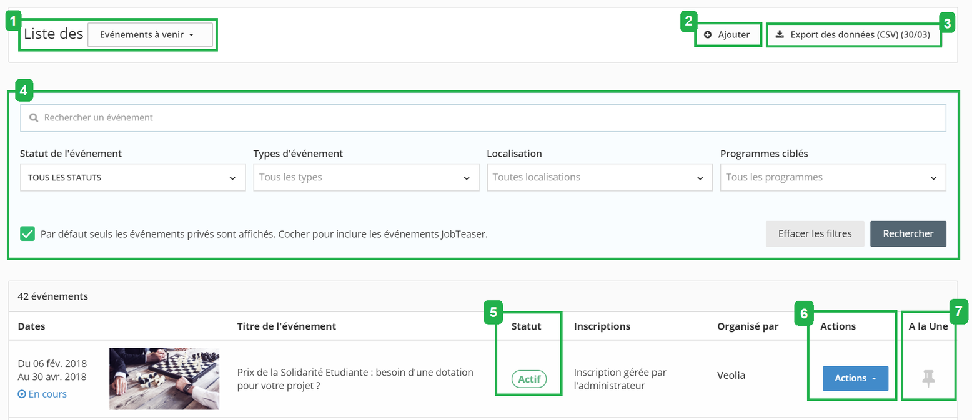972x420 pixels.
Task: Select the Veolia organizer name
Action: [731, 376]
